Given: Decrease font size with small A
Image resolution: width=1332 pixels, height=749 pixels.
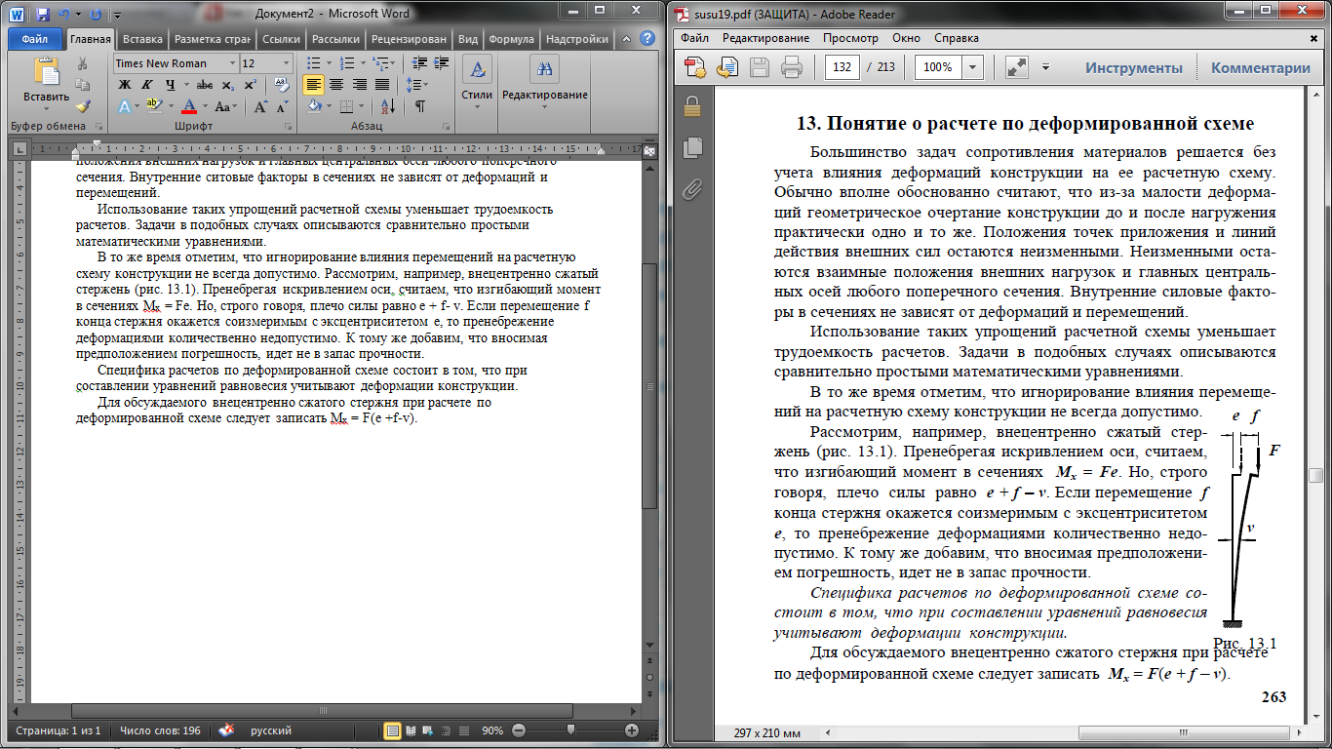Looking at the screenshot, I should [x=283, y=107].
